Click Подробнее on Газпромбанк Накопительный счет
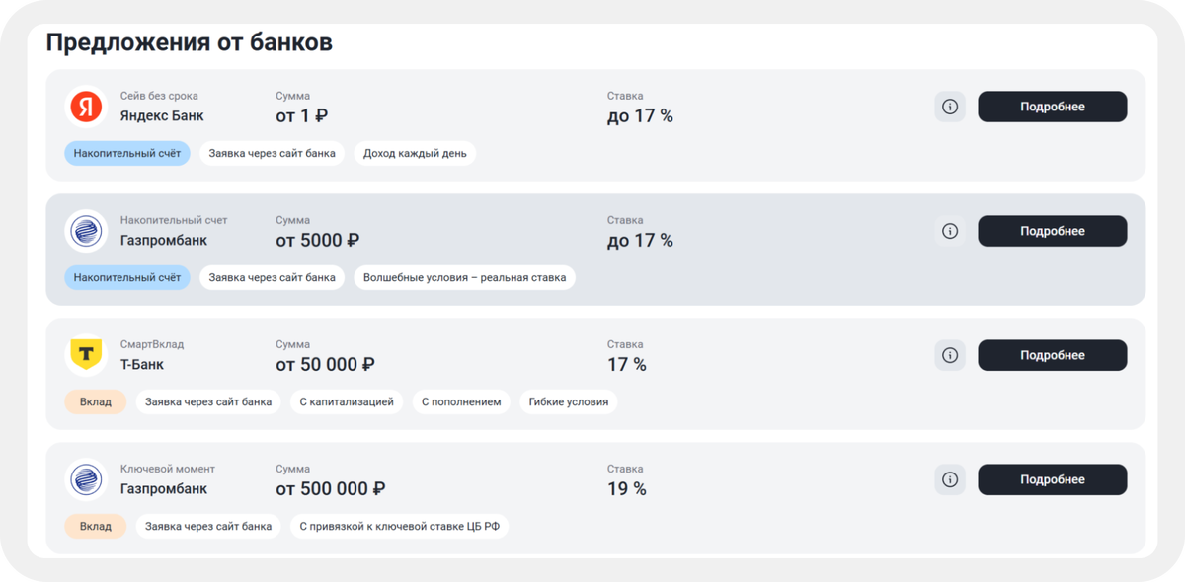 1052,231
